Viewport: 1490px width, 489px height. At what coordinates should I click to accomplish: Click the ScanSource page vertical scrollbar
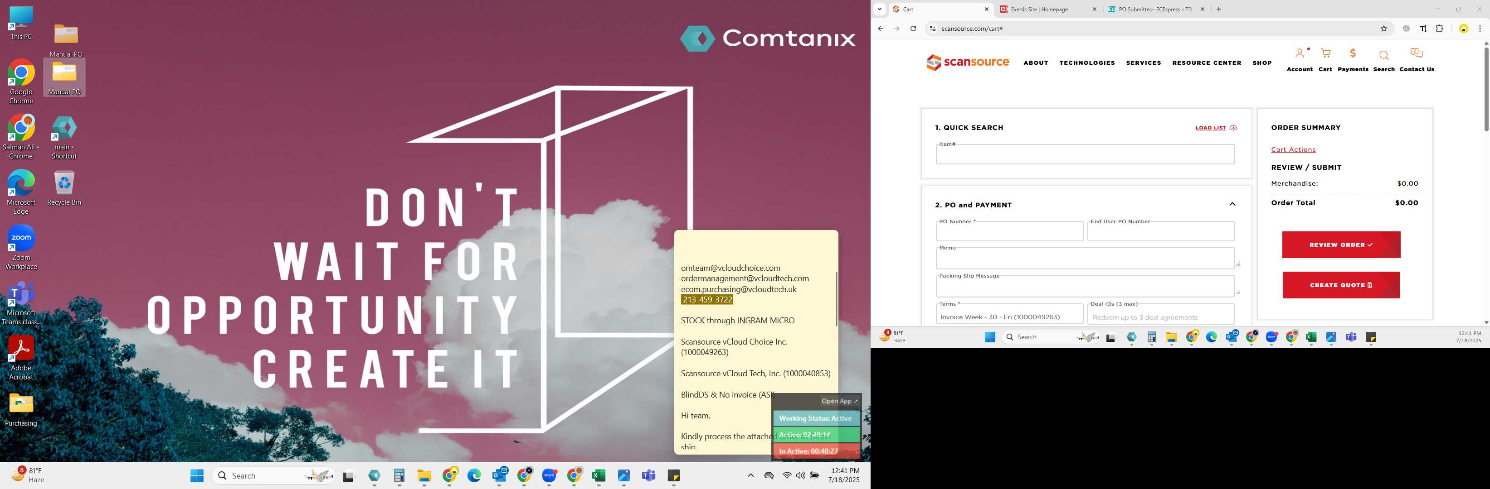tap(1486, 89)
